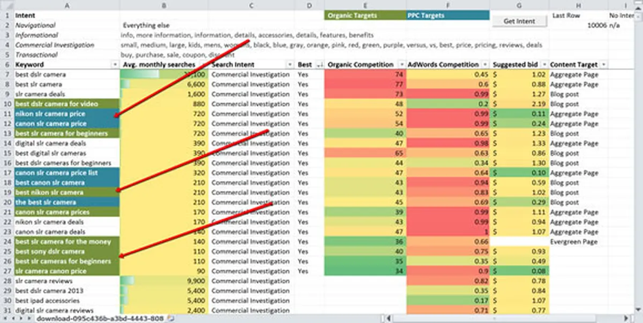Screen dimensions: 643x323
Task: Select the 'slr camera canon price' cell
Action: click(x=67, y=271)
